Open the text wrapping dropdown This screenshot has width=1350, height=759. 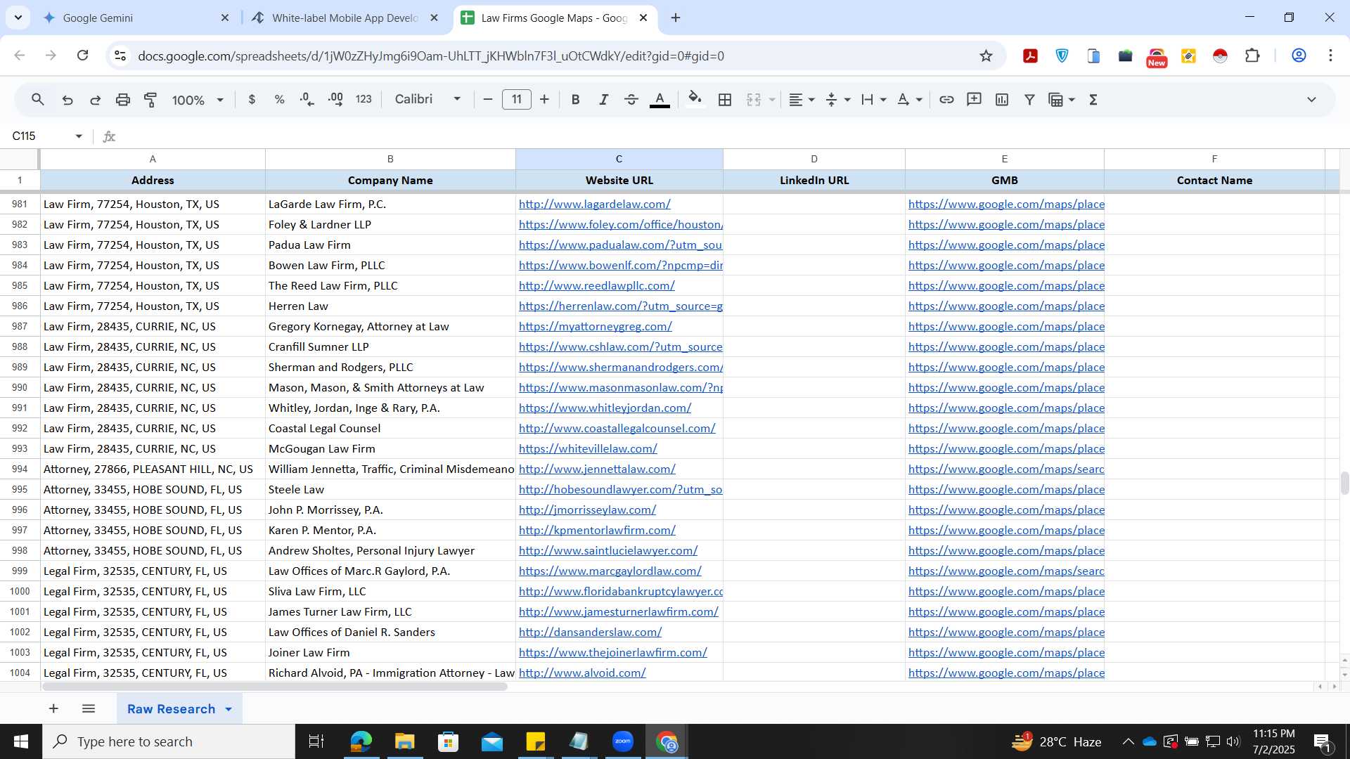click(873, 100)
